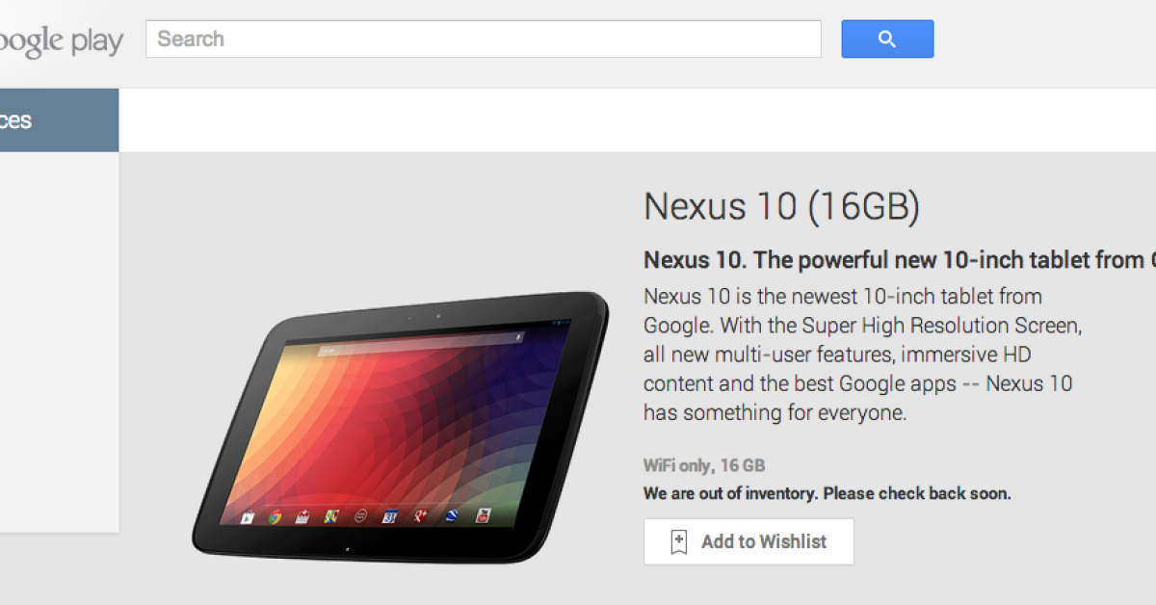This screenshot has width=1156, height=605.
Task: Click the YouTube icon on tablet dock
Action: click(x=484, y=515)
